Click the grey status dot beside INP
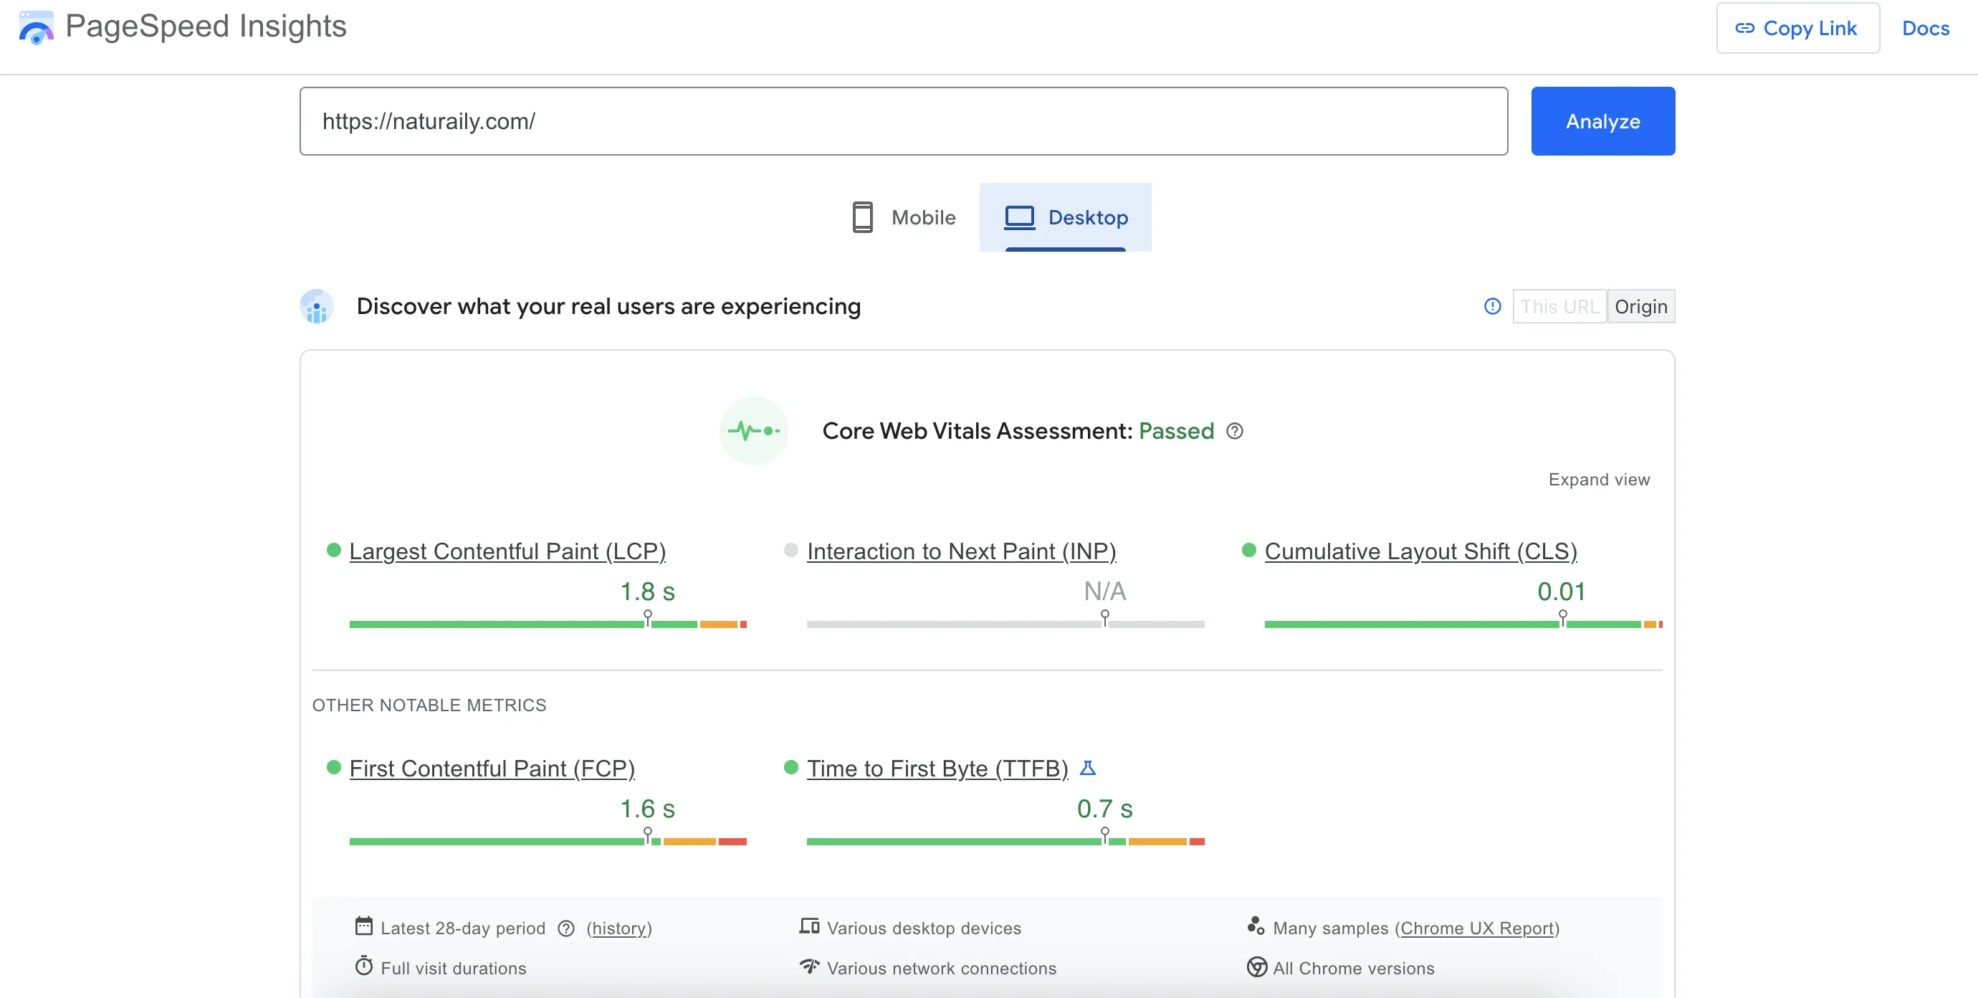This screenshot has height=998, width=1978. pos(791,550)
